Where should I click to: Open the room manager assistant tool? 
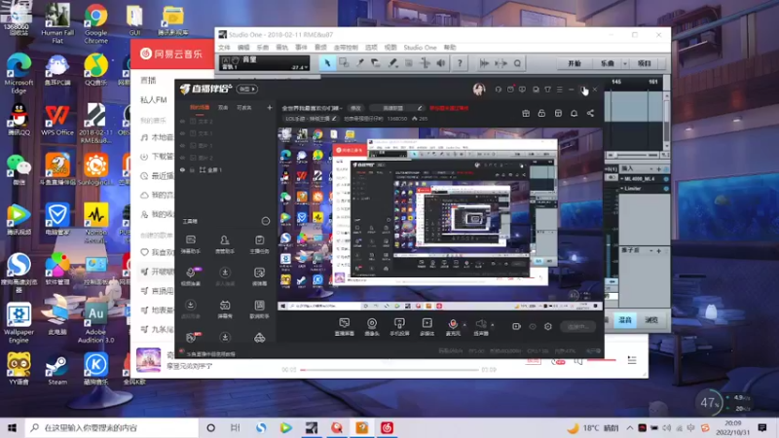point(225,244)
